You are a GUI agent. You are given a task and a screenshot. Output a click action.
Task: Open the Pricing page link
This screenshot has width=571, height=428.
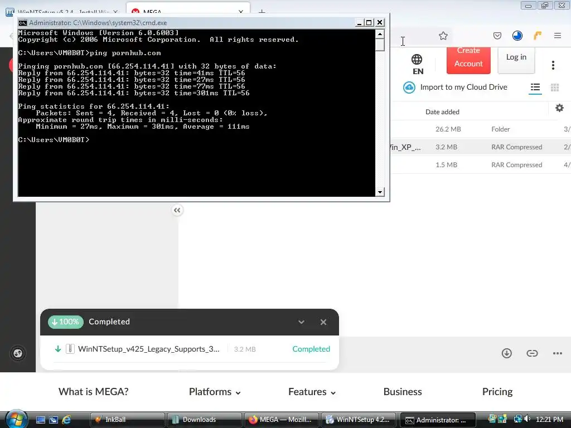(x=497, y=392)
